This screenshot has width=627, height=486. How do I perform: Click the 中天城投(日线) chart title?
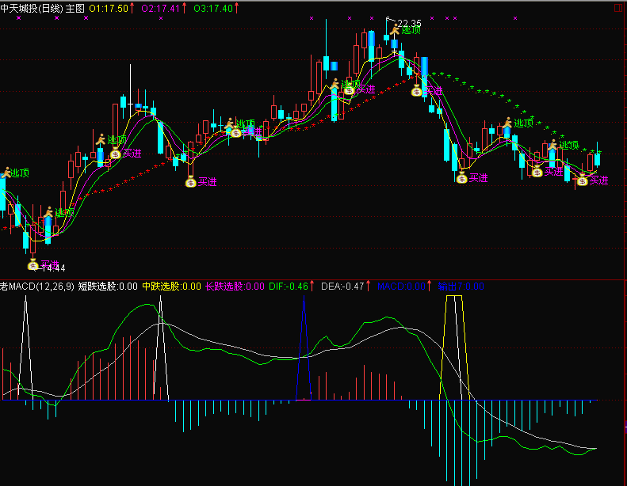32,7
